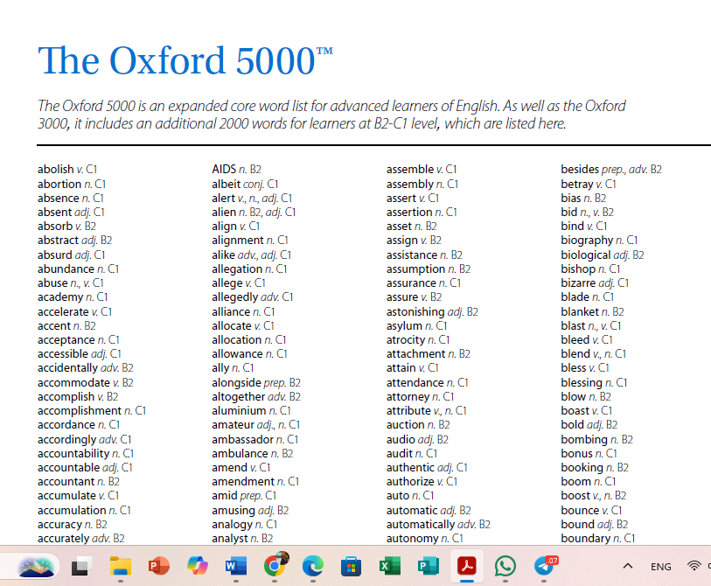The width and height of the screenshot is (711, 586).
Task: Open the Microsoft Store
Action: [x=351, y=567]
